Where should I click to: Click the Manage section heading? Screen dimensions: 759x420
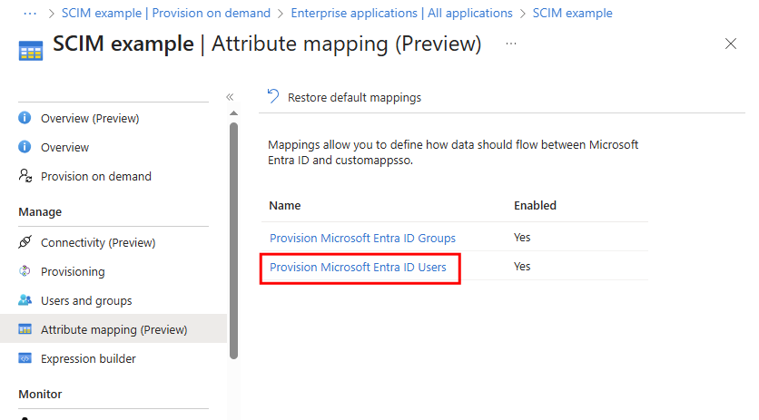(x=40, y=212)
